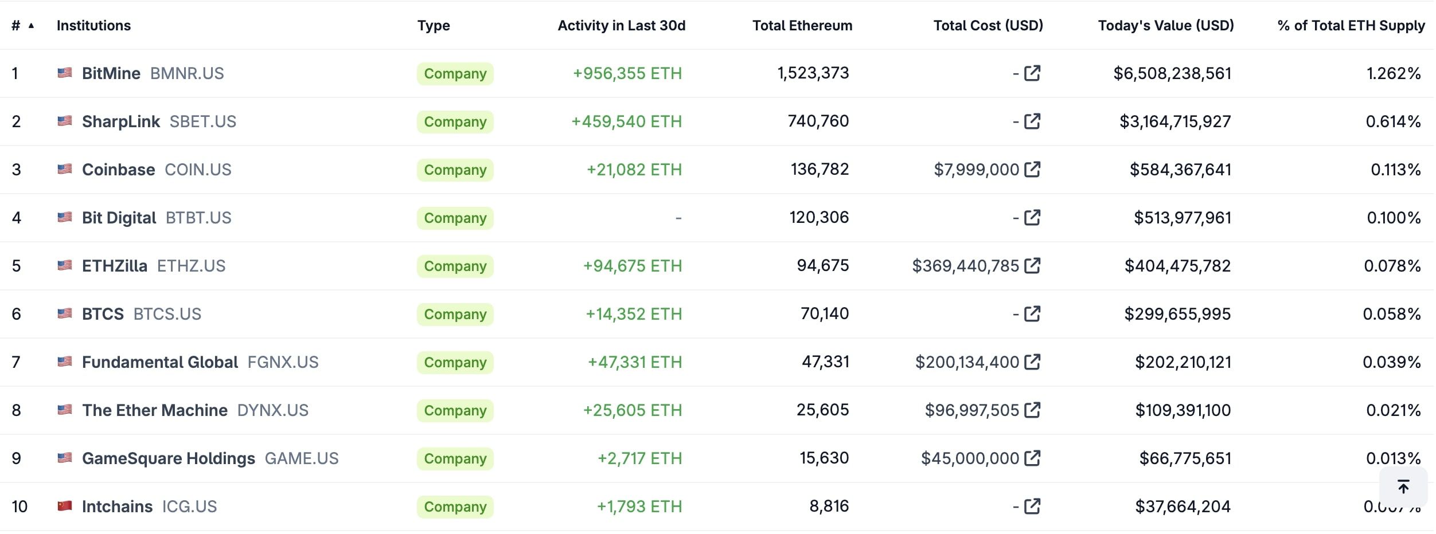1436x534 pixels.
Task: Click the ETHZilla institution name
Action: 115,266
